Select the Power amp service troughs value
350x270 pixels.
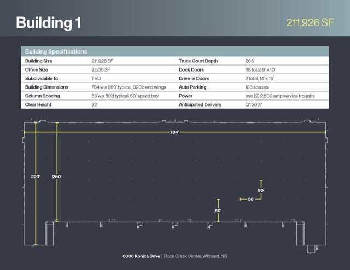[279, 96]
